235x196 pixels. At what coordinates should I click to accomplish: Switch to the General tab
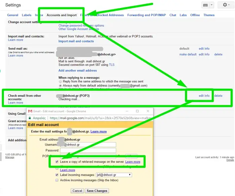pyautogui.click(x=13, y=15)
